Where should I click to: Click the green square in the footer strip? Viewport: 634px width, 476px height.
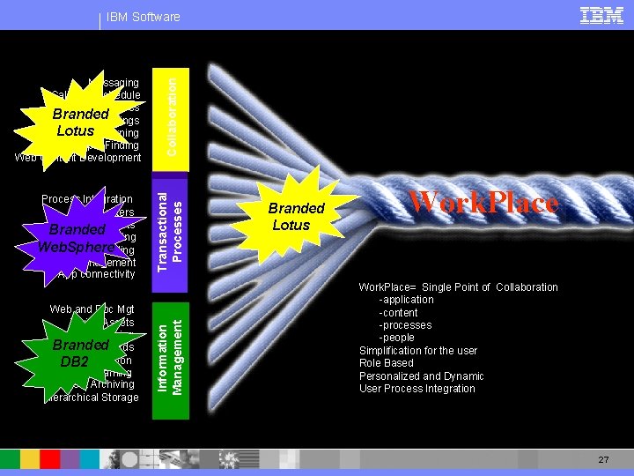pos(10,459)
